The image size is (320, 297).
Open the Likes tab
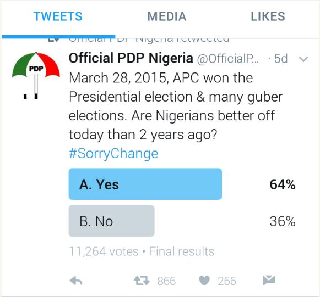click(x=268, y=16)
